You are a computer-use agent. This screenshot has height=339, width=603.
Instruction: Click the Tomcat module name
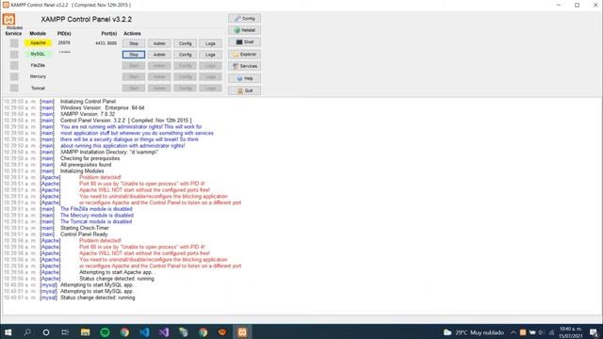pos(38,88)
